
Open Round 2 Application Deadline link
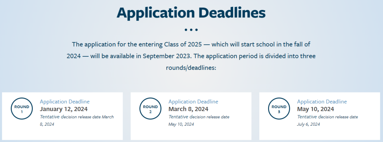click(x=193, y=102)
